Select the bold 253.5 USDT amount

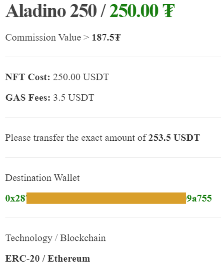[174, 137]
